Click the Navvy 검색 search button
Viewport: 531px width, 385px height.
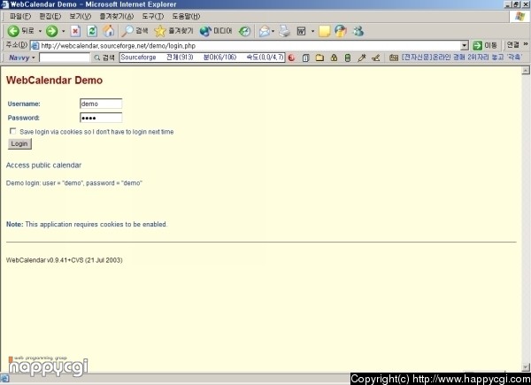coord(104,58)
